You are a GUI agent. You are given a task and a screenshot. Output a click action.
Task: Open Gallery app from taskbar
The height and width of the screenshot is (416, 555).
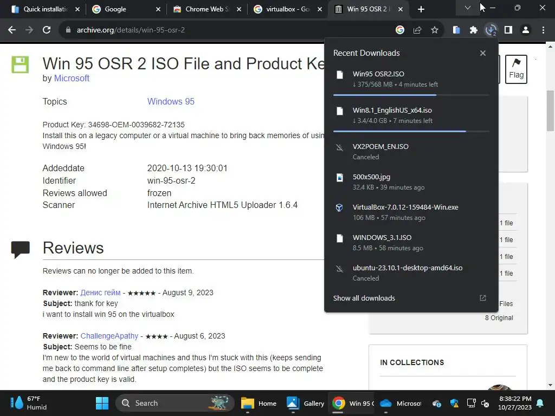[x=305, y=403]
